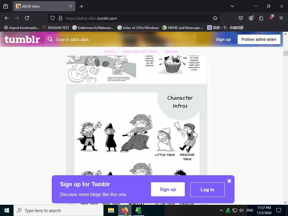Open the notification center icon
288x216 pixels.
tap(279, 210)
